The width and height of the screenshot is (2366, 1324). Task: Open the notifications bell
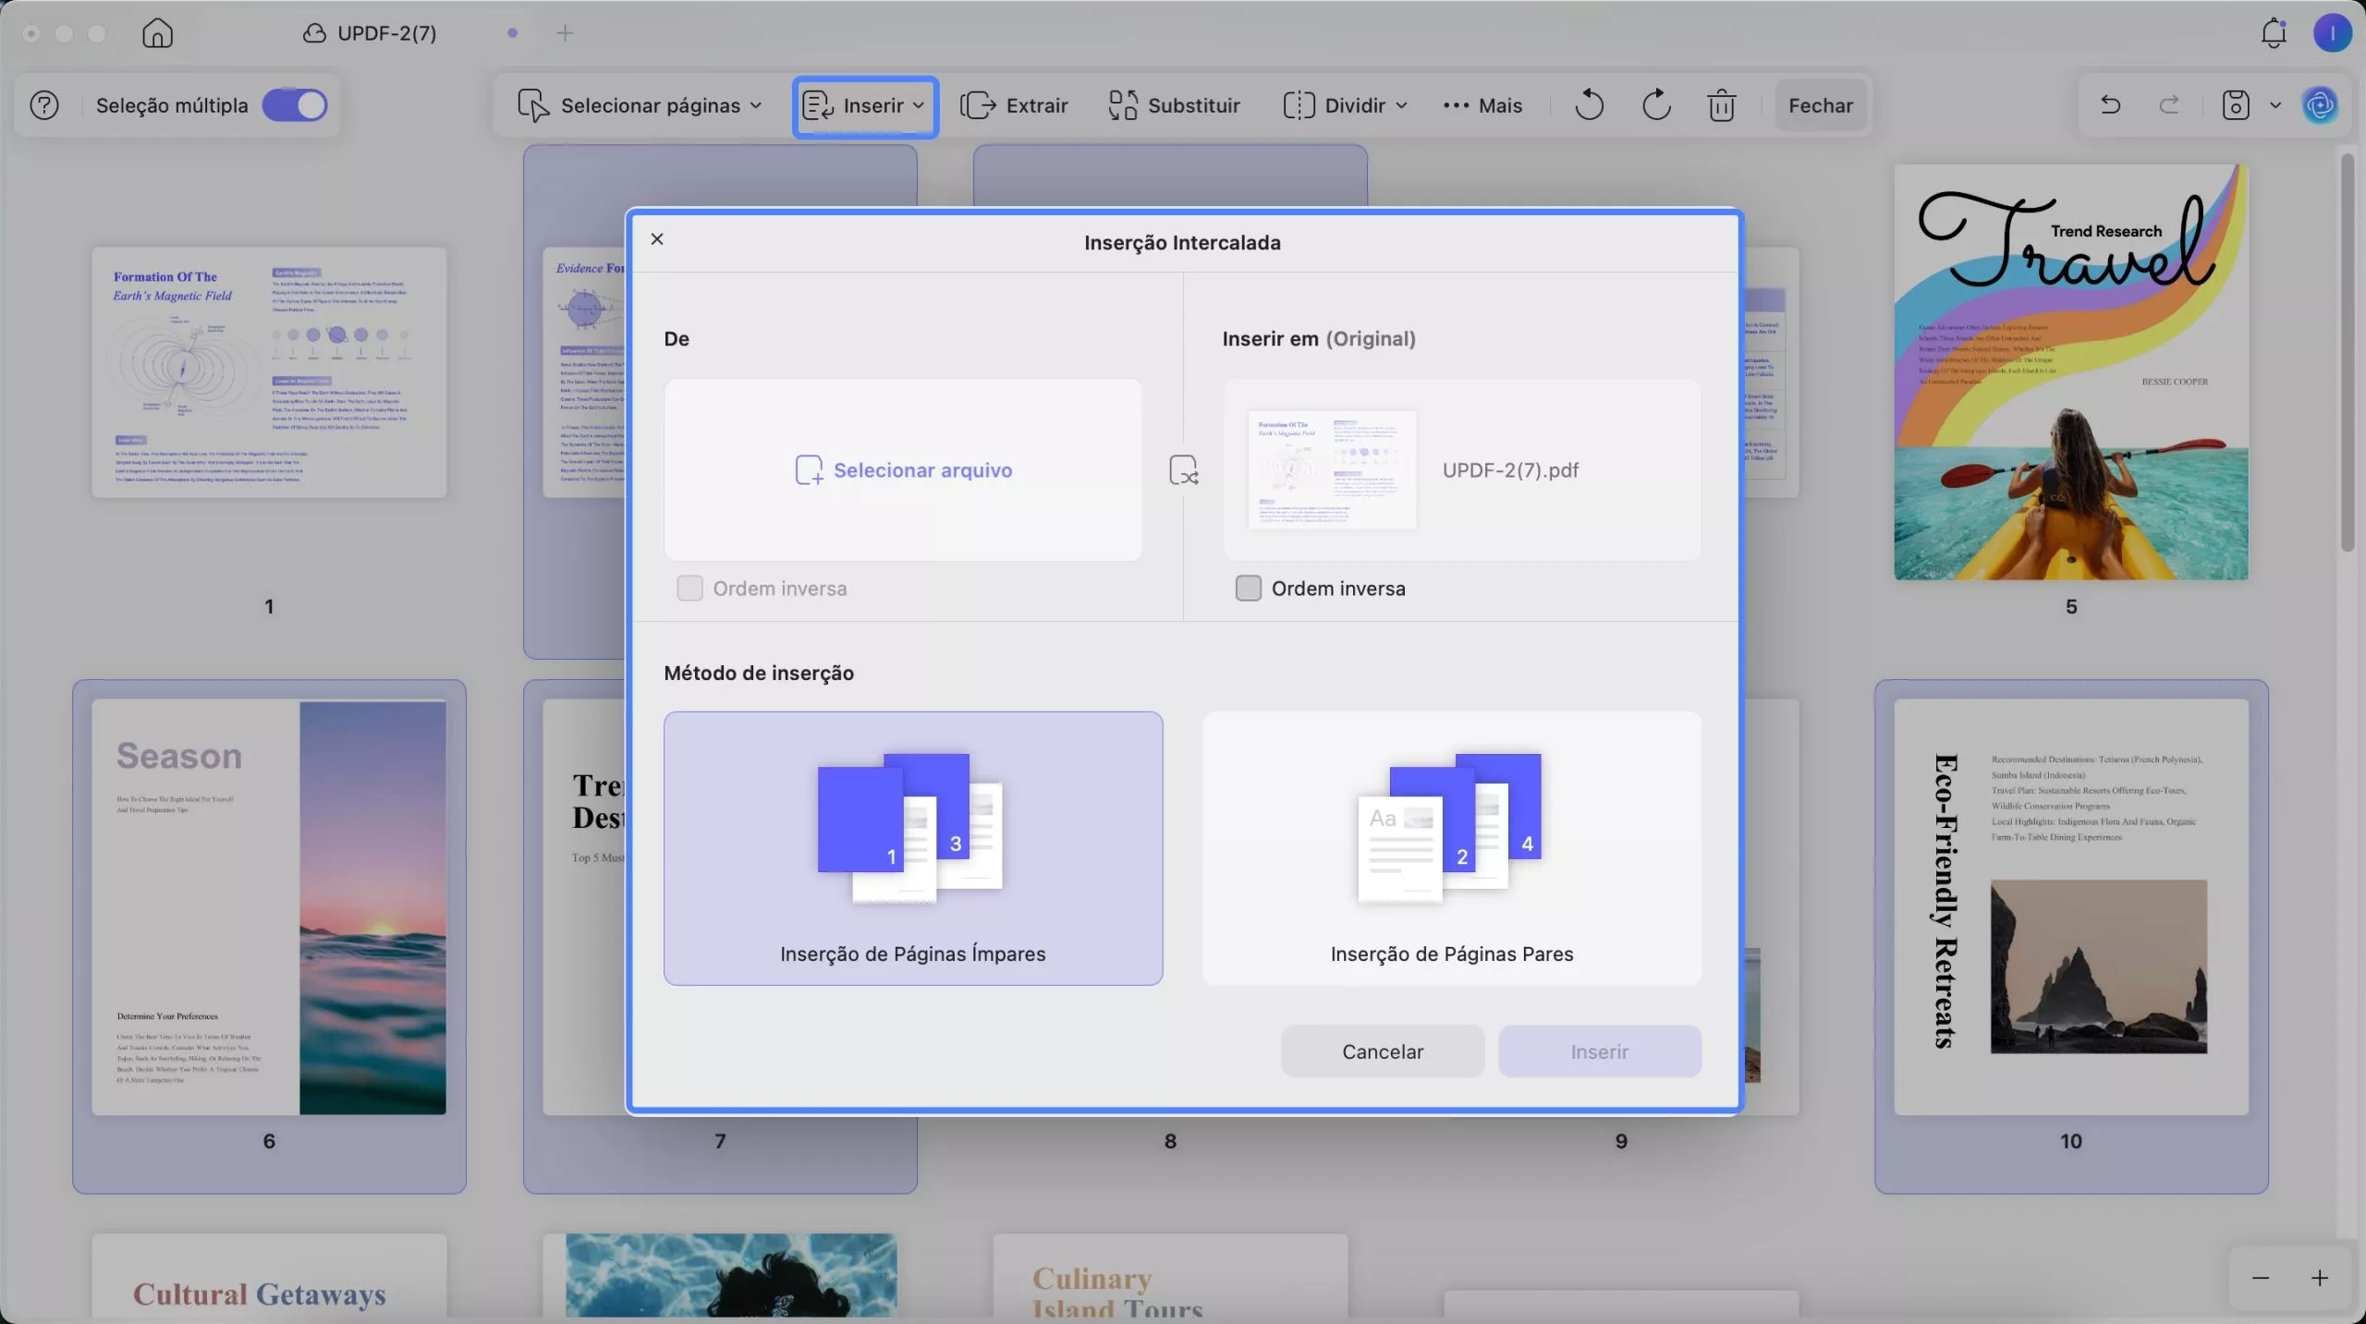point(2274,33)
